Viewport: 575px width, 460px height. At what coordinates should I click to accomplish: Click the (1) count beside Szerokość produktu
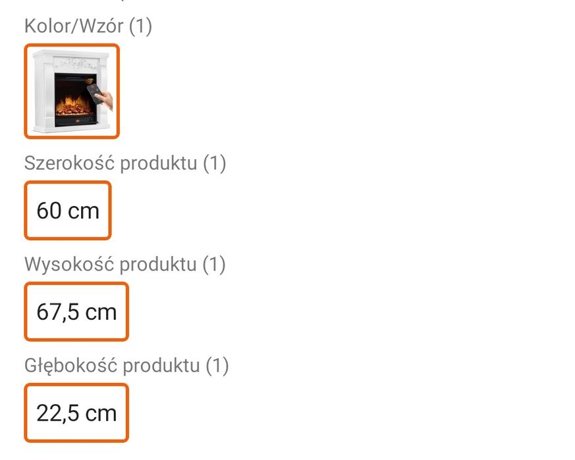point(215,163)
